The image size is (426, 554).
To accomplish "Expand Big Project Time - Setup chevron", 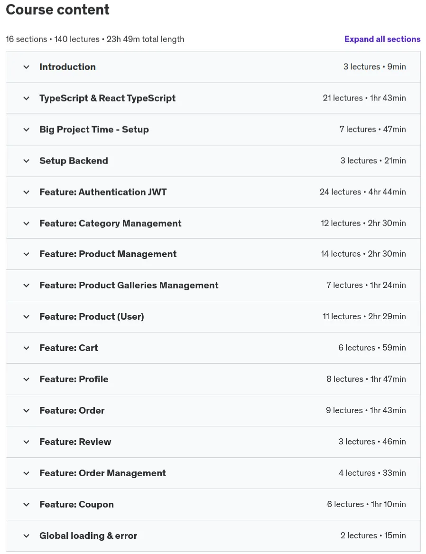I will (27, 129).
